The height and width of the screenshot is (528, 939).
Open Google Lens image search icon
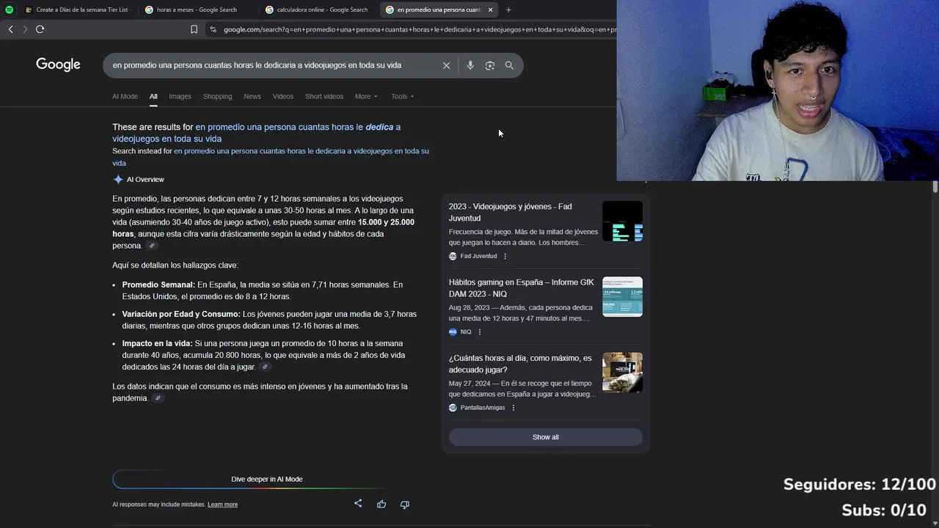click(489, 65)
